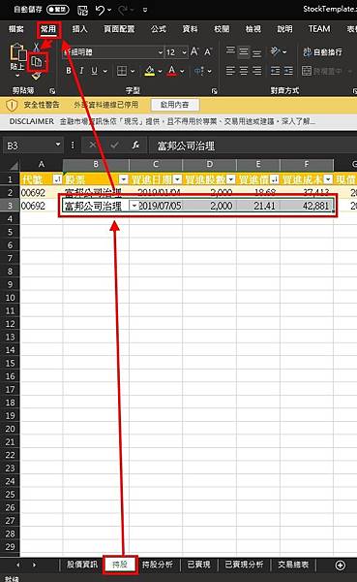
Task: Click the Cut scissors icon
Action: coord(36,47)
